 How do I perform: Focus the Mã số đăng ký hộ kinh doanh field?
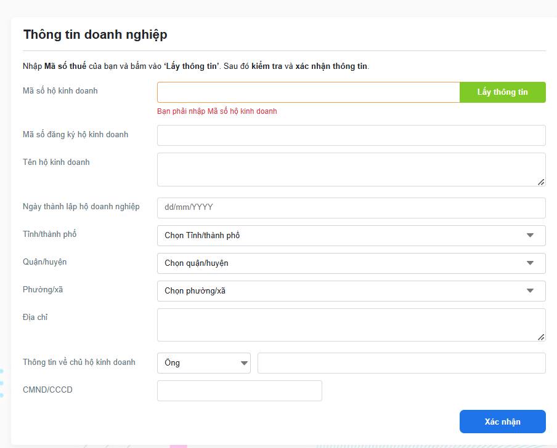coord(351,135)
